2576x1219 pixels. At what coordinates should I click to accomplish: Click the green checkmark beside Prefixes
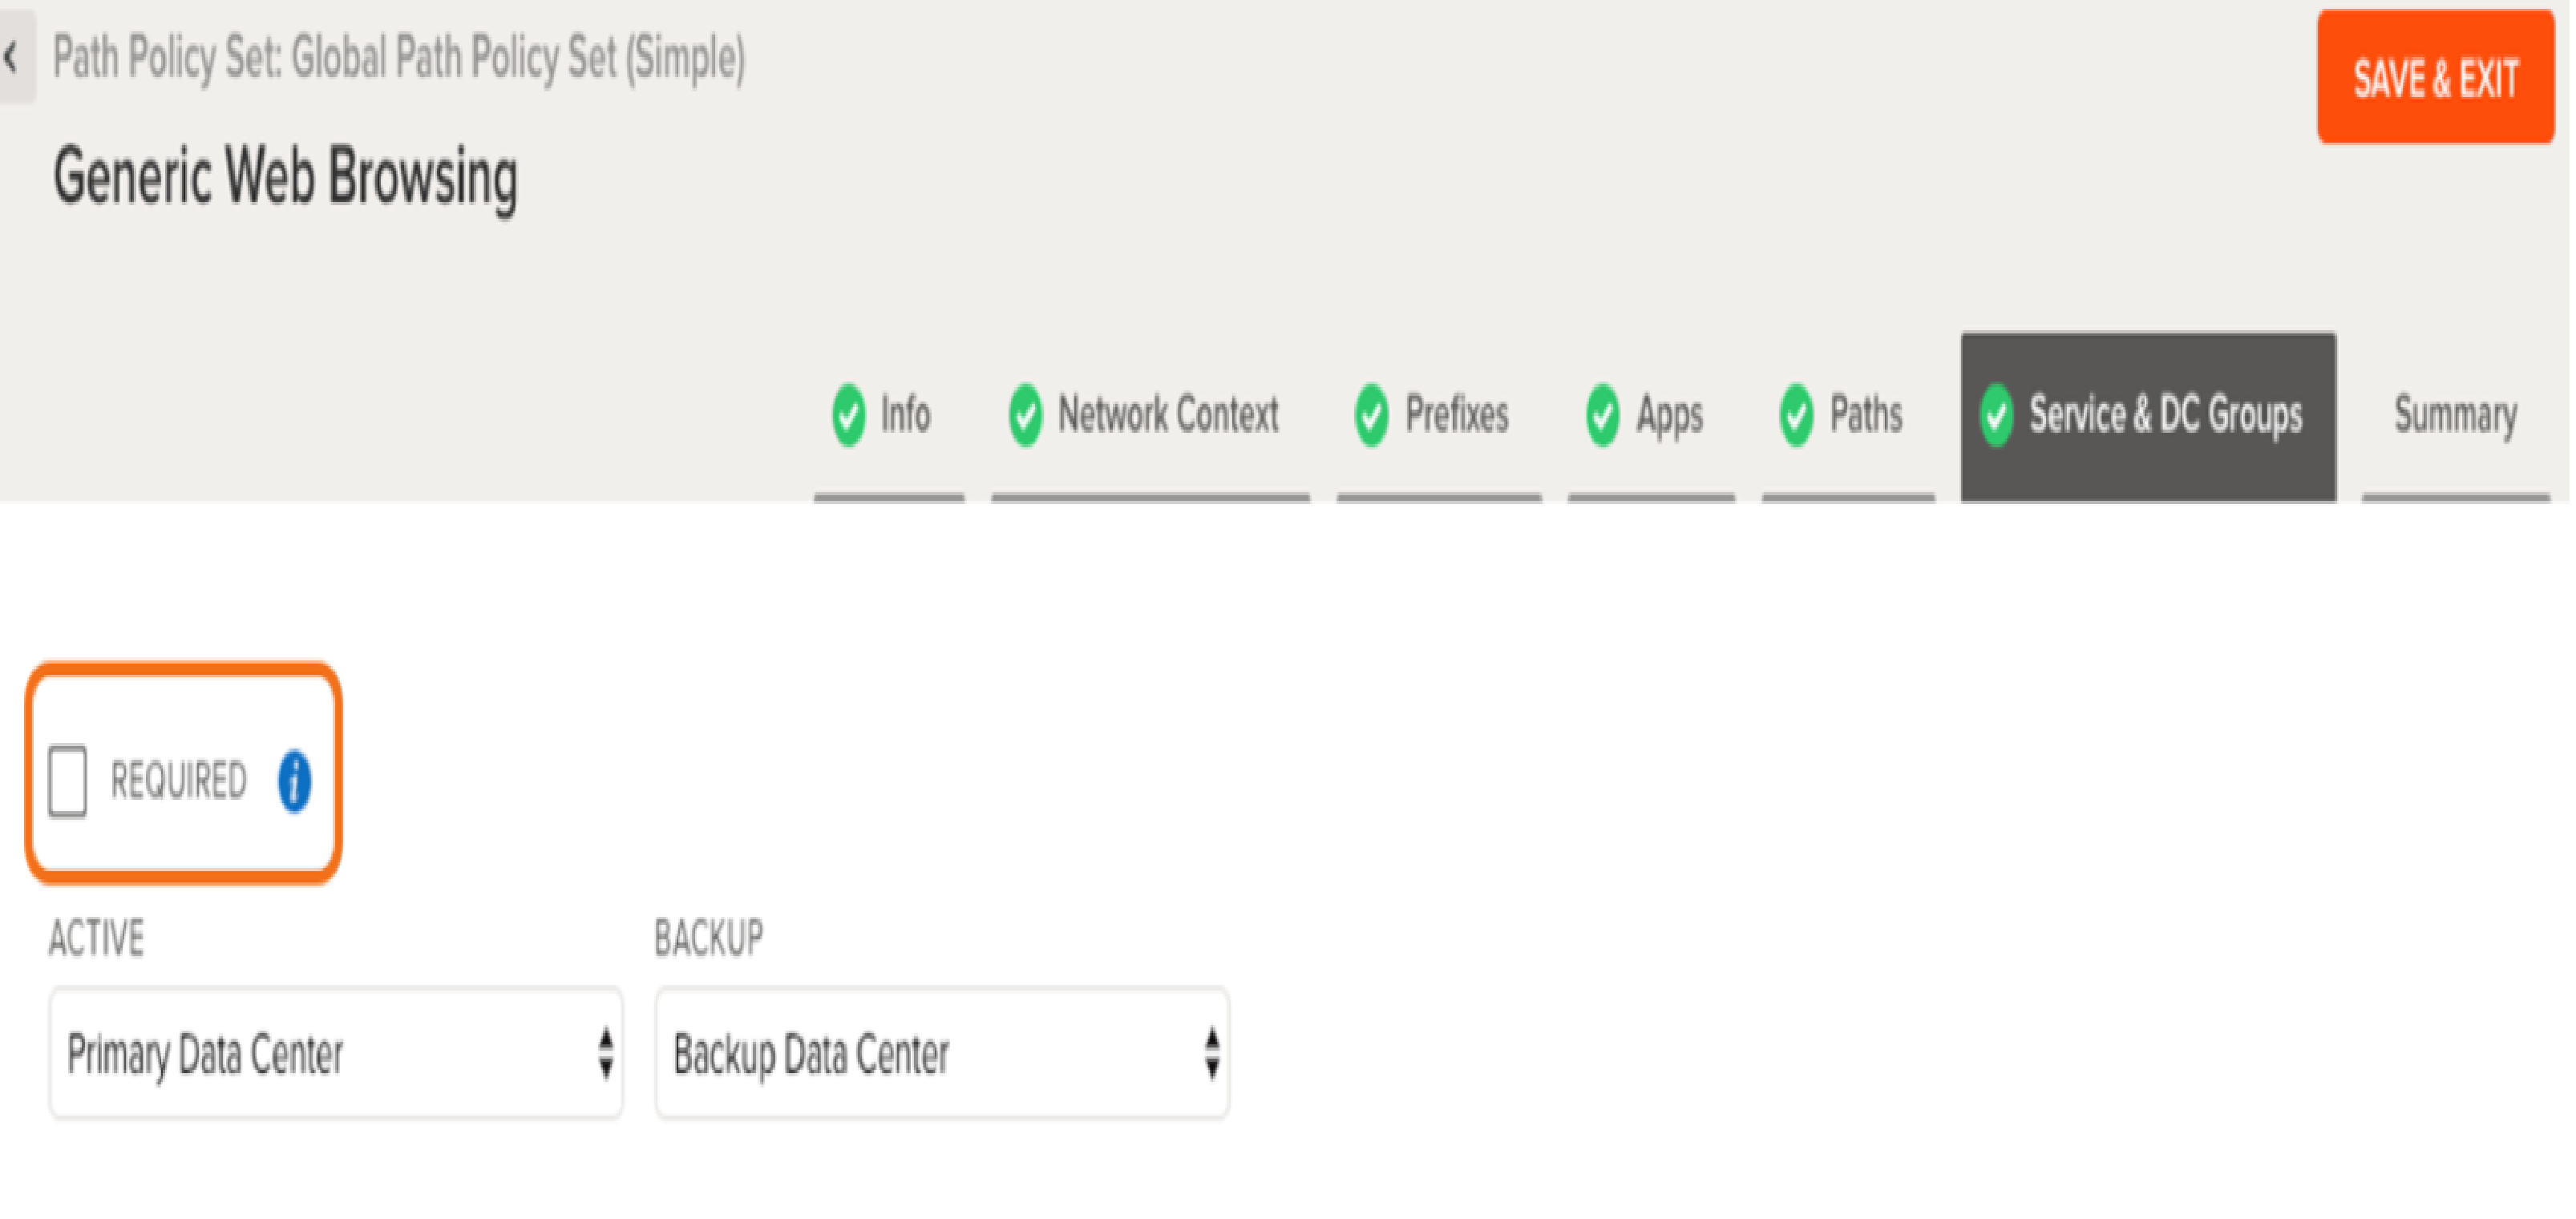(1371, 415)
